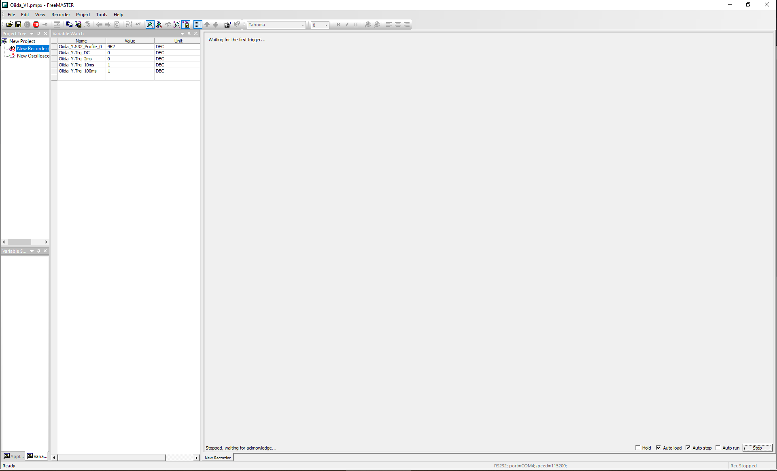Image resolution: width=777 pixels, height=471 pixels.
Task: Select the Stop communication icon
Action: [36, 24]
